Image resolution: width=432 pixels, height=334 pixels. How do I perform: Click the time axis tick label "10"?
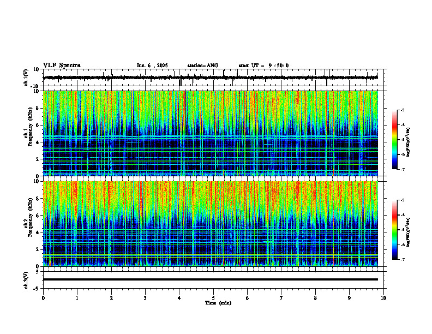tap(383, 298)
